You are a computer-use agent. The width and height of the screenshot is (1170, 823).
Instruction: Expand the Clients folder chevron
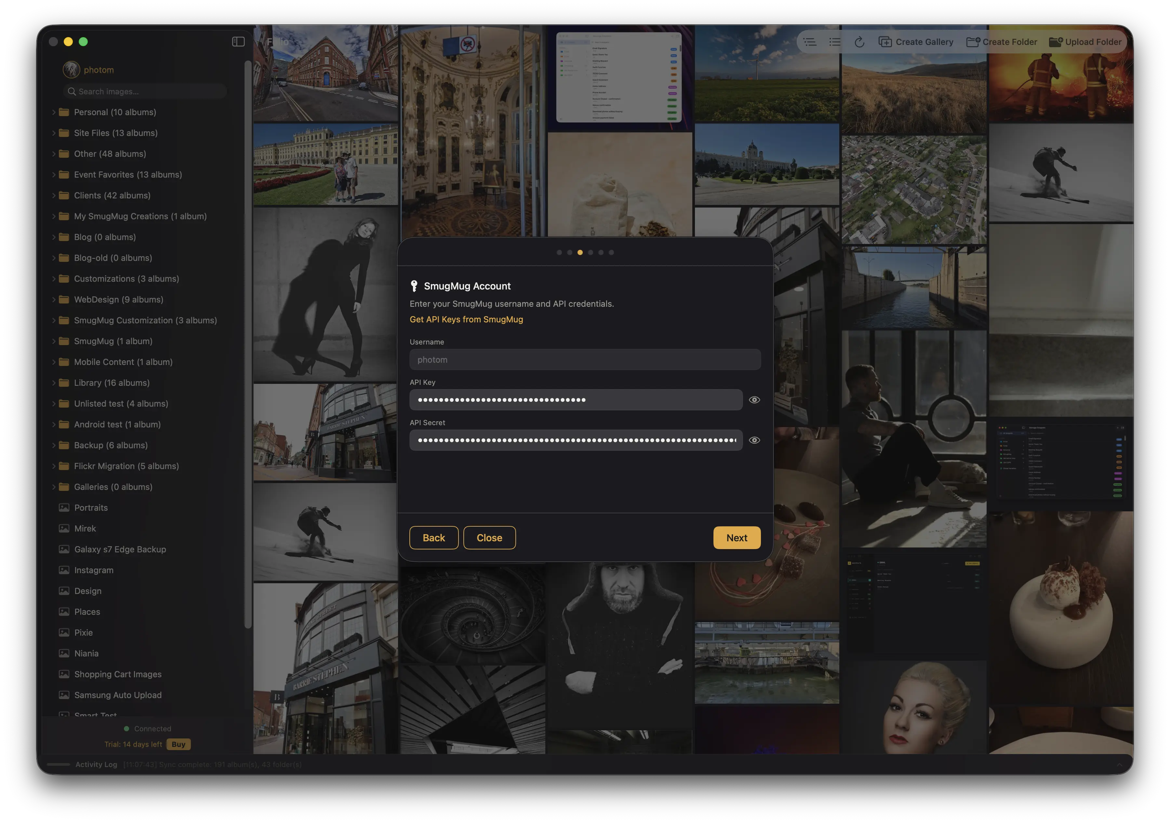54,195
